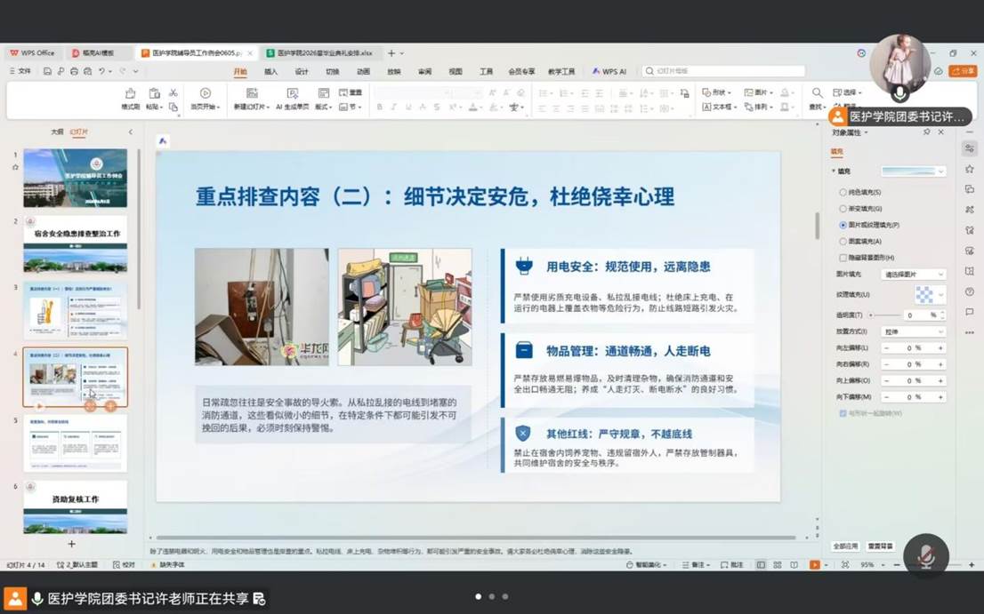Open the 请选择图片 picture fill dropdown
The image size is (984, 614).
click(914, 275)
